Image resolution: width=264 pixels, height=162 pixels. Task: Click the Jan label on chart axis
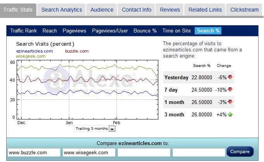coord(69,123)
